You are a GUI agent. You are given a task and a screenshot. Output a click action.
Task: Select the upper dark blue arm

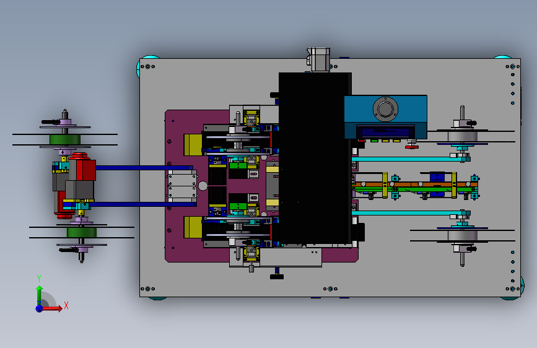pyautogui.click(x=144, y=168)
